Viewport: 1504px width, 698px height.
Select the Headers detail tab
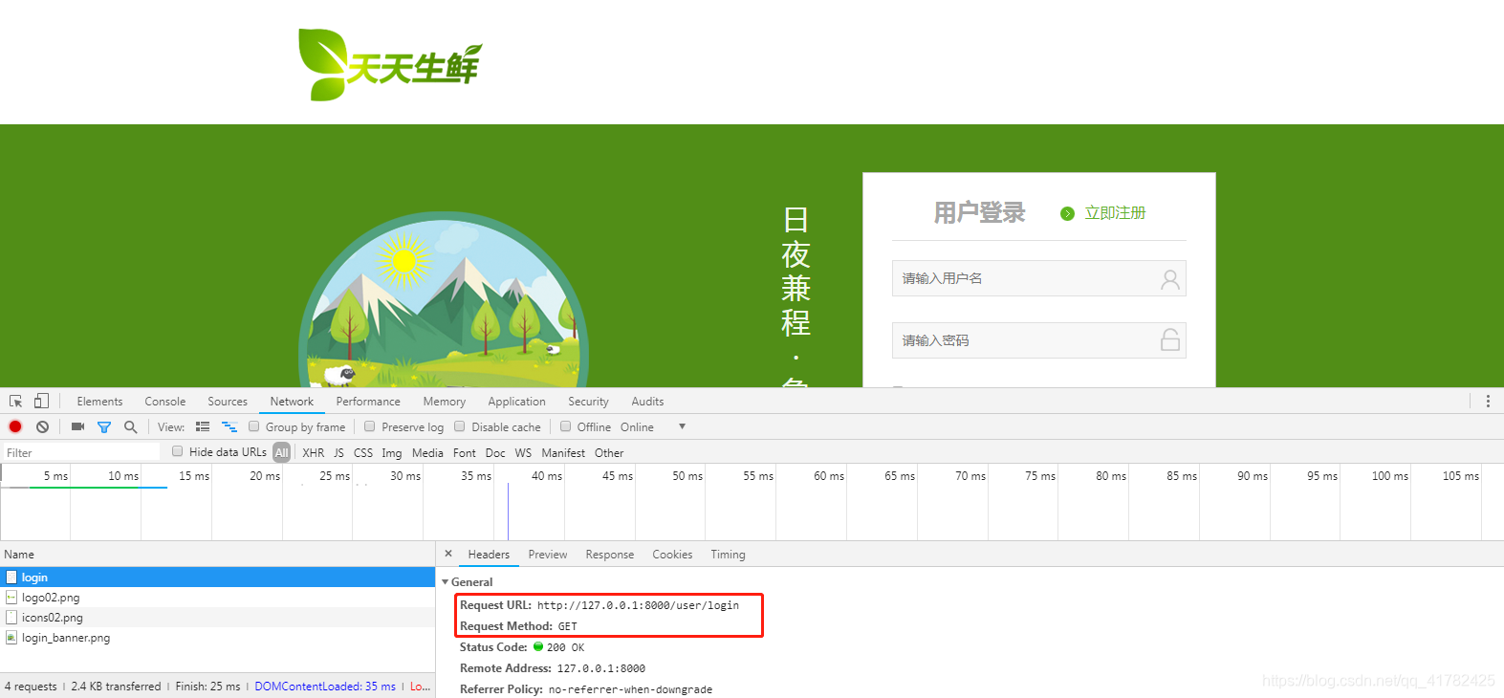(x=489, y=555)
